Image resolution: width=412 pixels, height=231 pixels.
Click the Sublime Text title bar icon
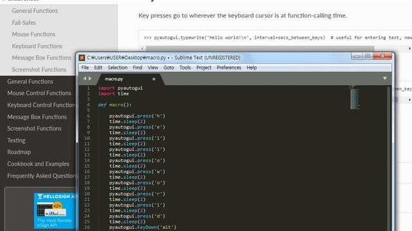click(x=82, y=58)
